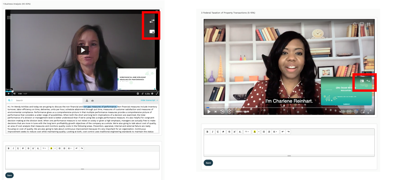
Task: Seek on the Business Analysis video progress bar
Action: [82, 91]
